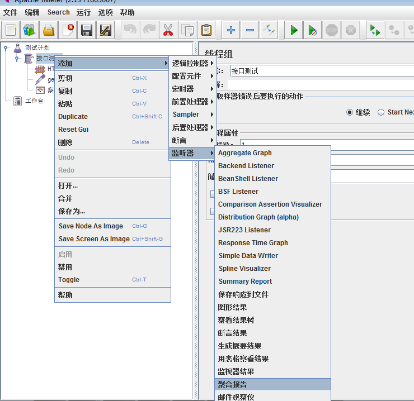Viewport: 414px width, 401px height.
Task: Click 禁用 in context menu
Action: coord(113,267)
